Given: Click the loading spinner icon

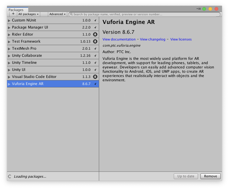Looking at the screenshot, I should tap(10, 176).
